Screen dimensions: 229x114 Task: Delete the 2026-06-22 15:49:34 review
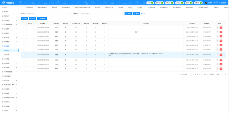(x=221, y=45)
